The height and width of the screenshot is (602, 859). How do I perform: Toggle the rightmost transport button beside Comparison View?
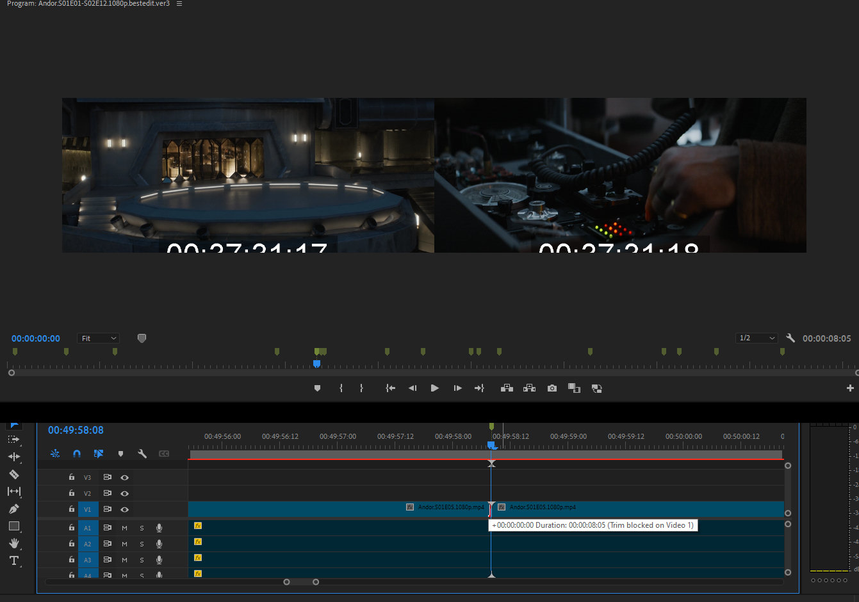(596, 388)
